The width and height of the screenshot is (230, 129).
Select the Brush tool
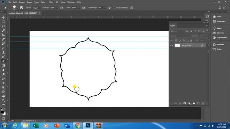point(3,48)
